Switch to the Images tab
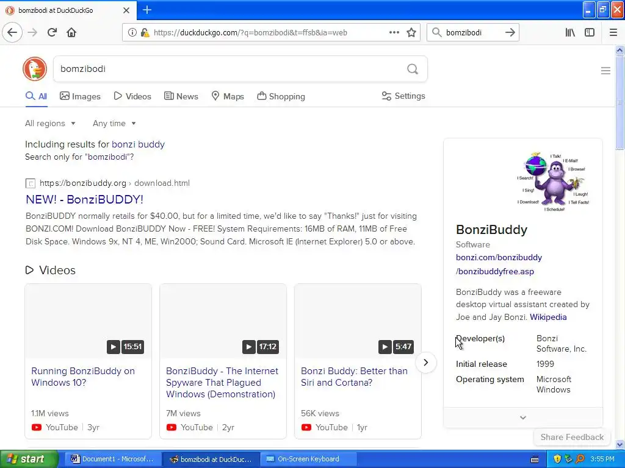 [x=80, y=96]
